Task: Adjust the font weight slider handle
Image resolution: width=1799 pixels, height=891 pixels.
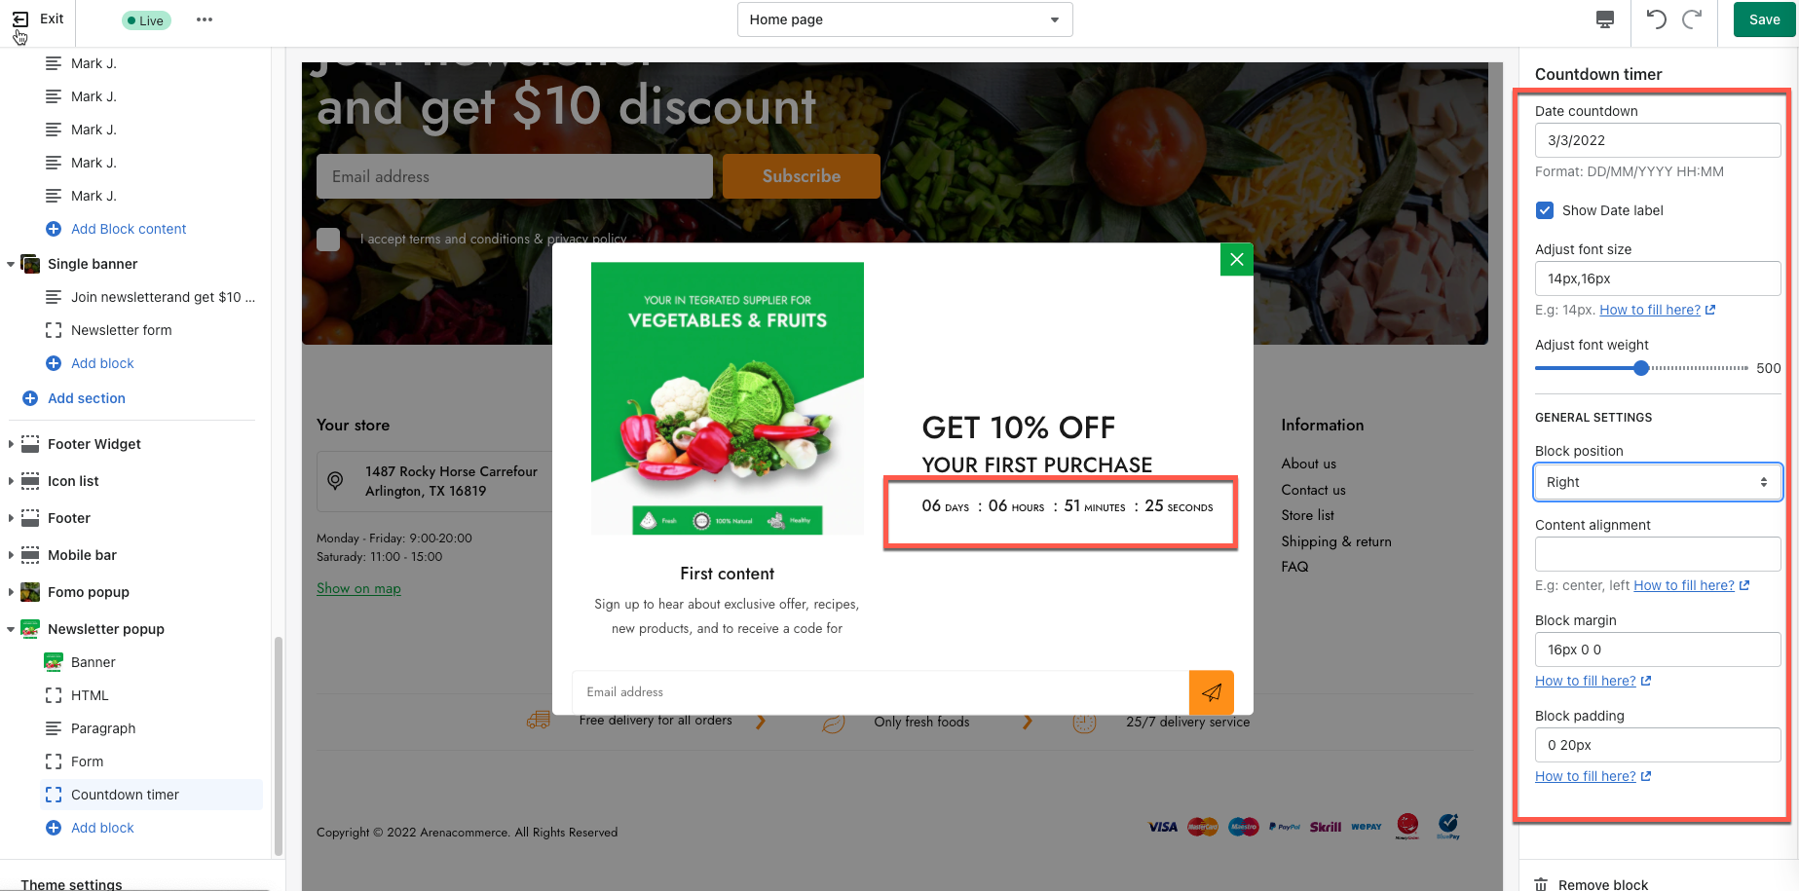Action: coord(1641,368)
